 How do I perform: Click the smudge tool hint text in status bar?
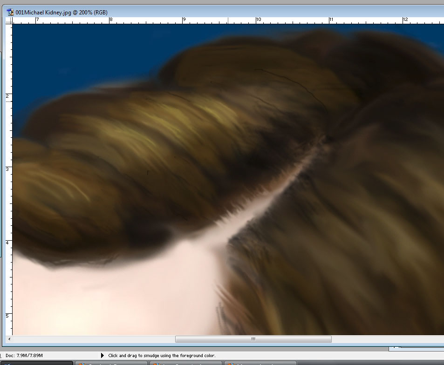(162, 355)
